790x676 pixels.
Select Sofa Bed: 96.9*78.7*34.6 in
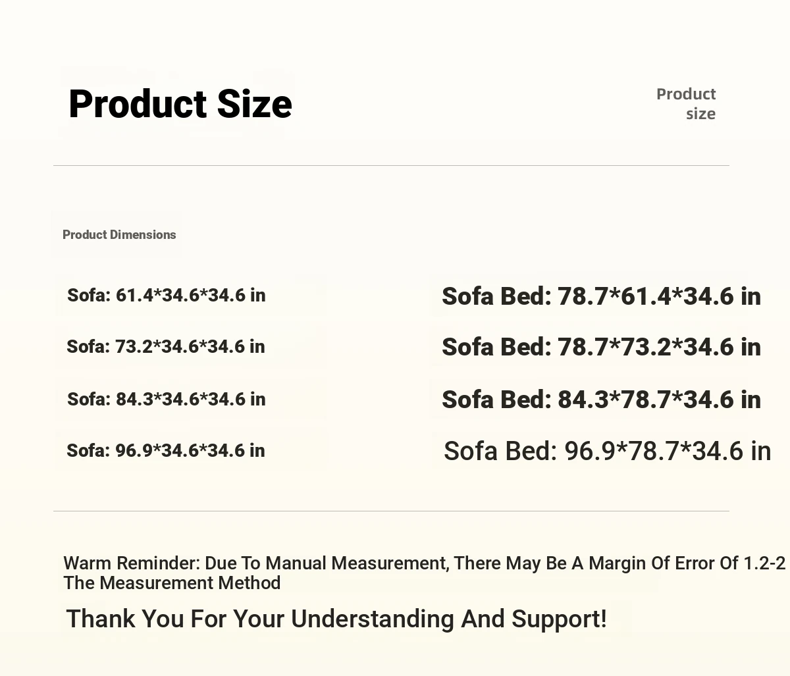pos(607,452)
